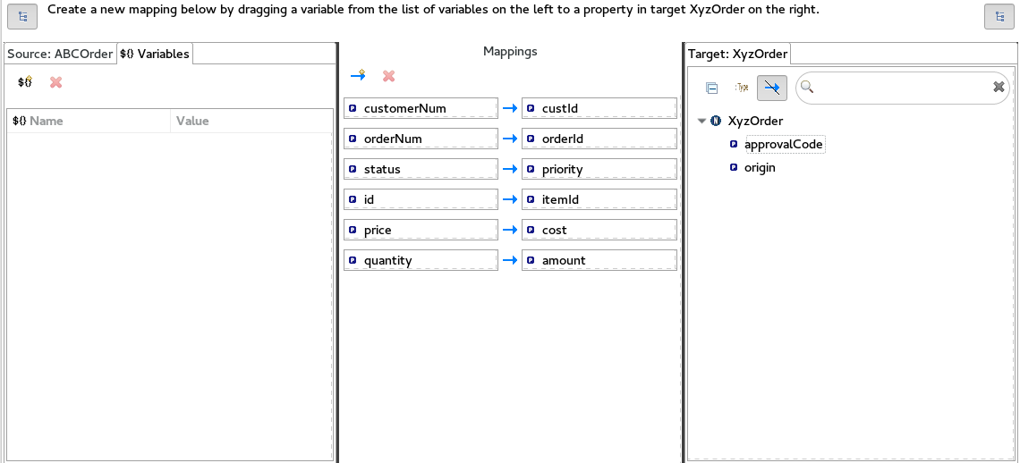
Task: Toggle the hide mapped properties button
Action: [772, 88]
